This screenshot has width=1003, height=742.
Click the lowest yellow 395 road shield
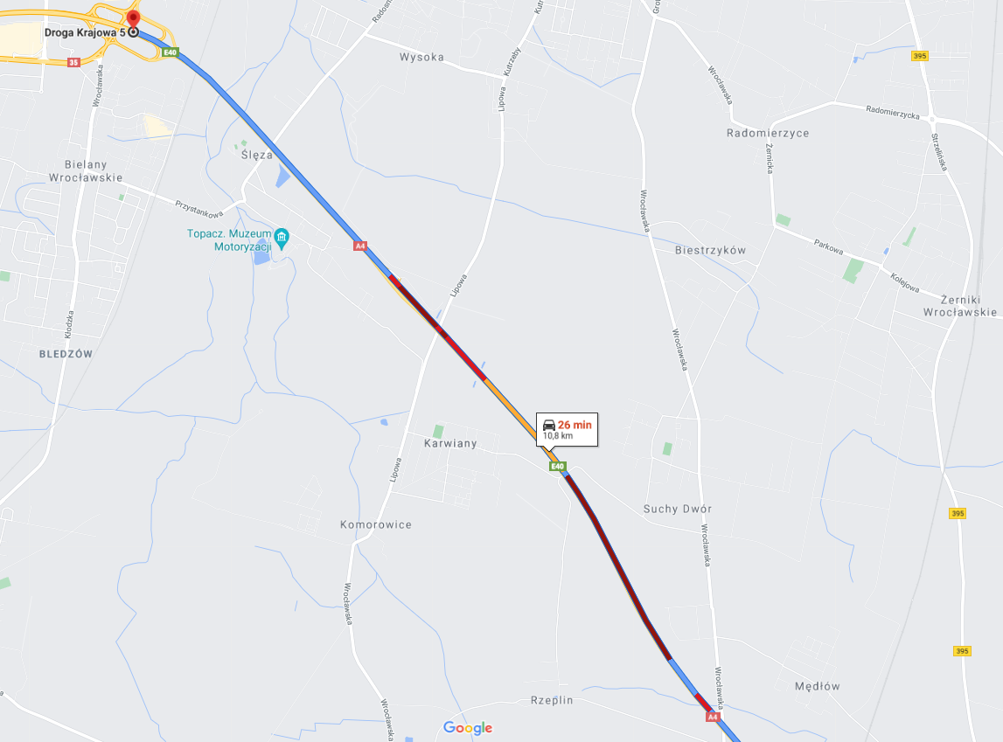click(x=962, y=650)
